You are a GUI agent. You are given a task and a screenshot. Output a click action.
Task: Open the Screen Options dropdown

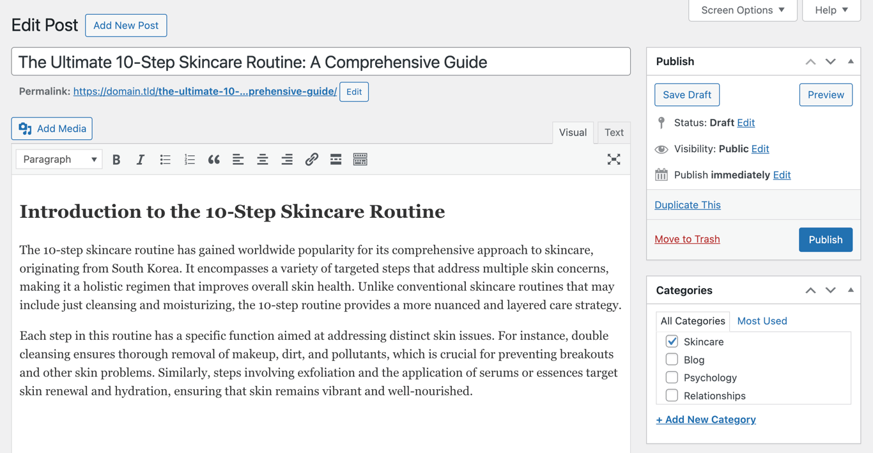point(742,10)
